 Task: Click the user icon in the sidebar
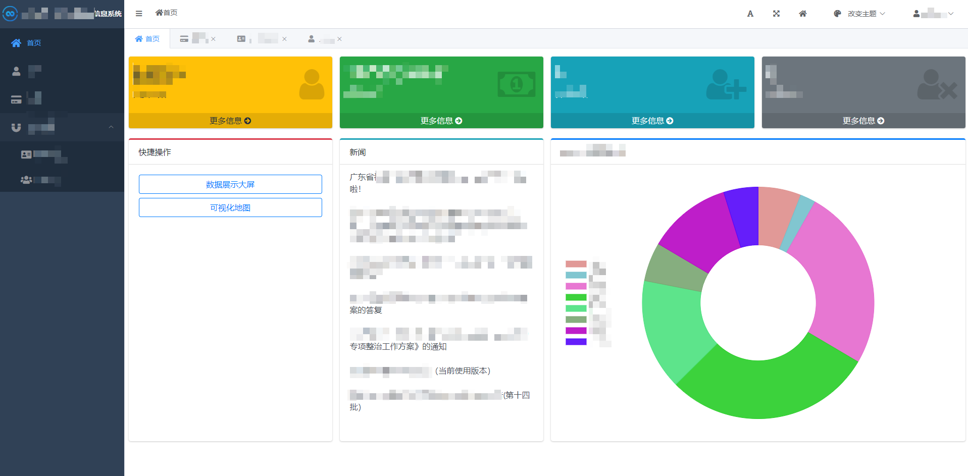coord(16,72)
